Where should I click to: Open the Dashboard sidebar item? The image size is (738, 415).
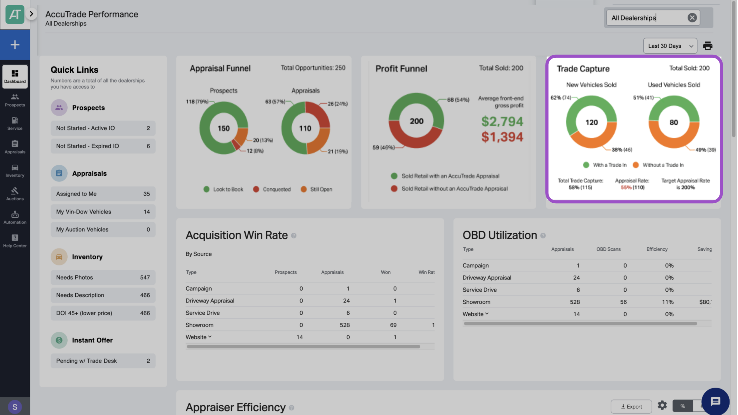point(15,76)
